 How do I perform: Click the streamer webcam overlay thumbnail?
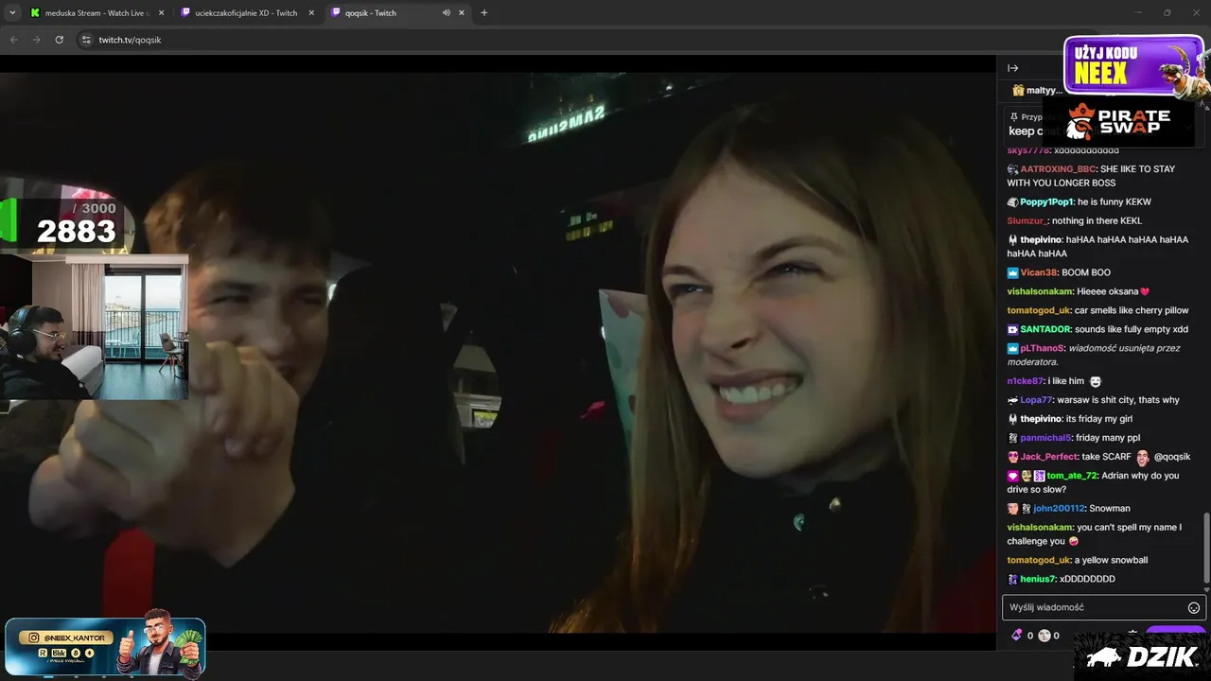[94, 326]
